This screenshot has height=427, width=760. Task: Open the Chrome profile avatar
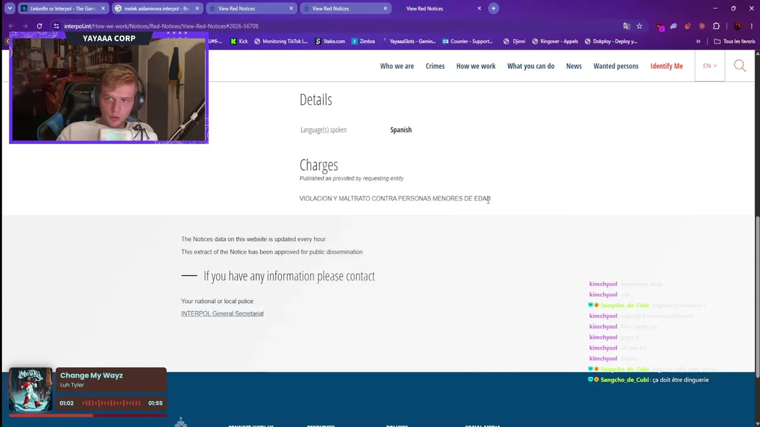[737, 26]
